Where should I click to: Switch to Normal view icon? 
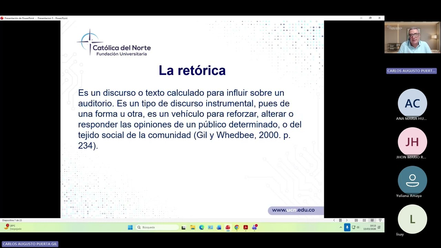point(356,220)
